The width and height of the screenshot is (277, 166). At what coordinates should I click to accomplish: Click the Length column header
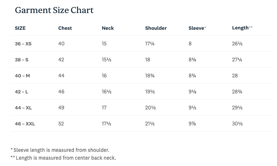coord(241,28)
